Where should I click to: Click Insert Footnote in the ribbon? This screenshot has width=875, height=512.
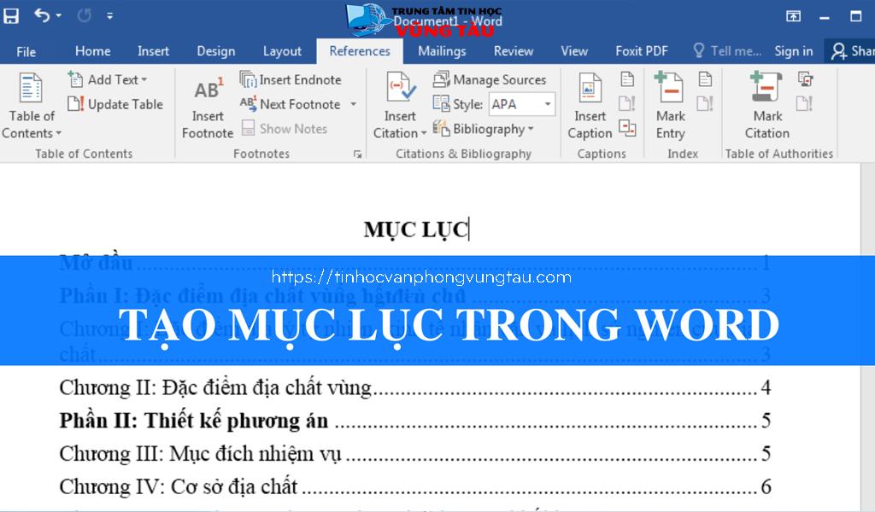tap(208, 107)
